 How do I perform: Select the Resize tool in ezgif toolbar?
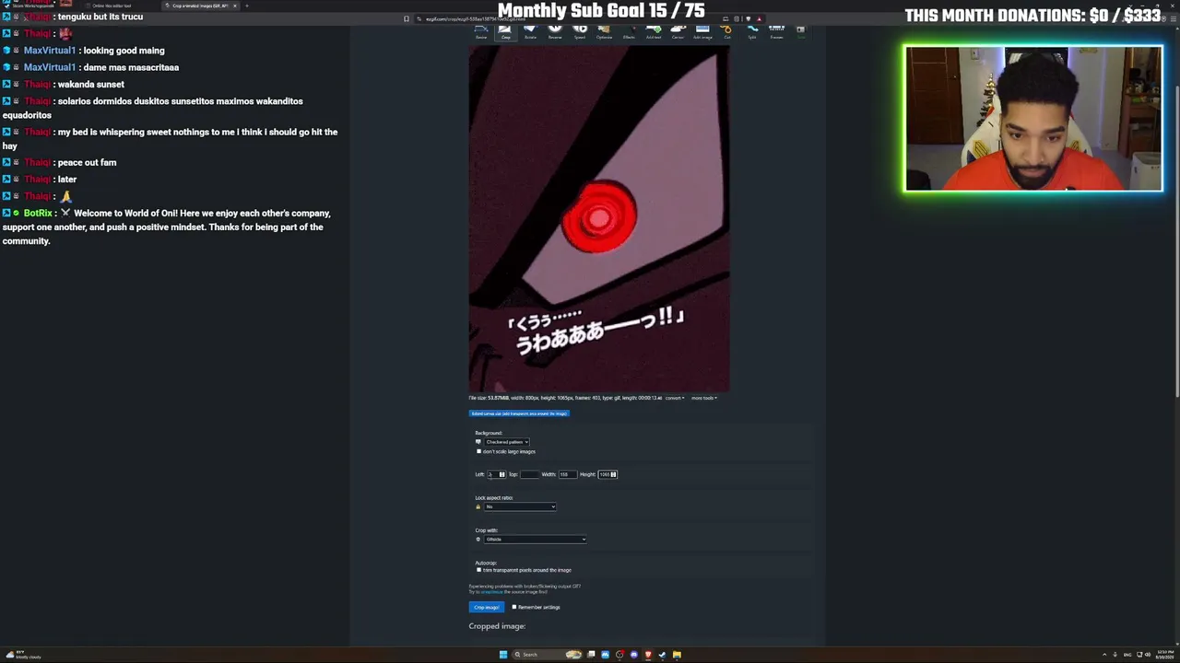(x=481, y=32)
